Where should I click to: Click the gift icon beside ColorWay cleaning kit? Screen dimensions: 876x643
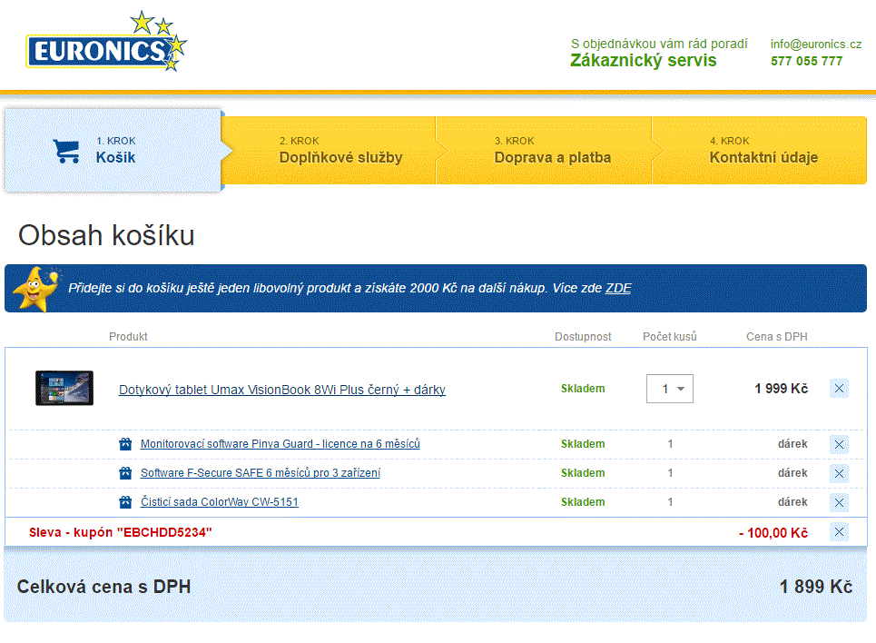coord(125,502)
